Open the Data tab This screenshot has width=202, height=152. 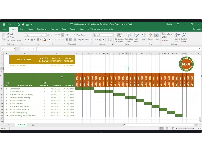[x=64, y=29]
